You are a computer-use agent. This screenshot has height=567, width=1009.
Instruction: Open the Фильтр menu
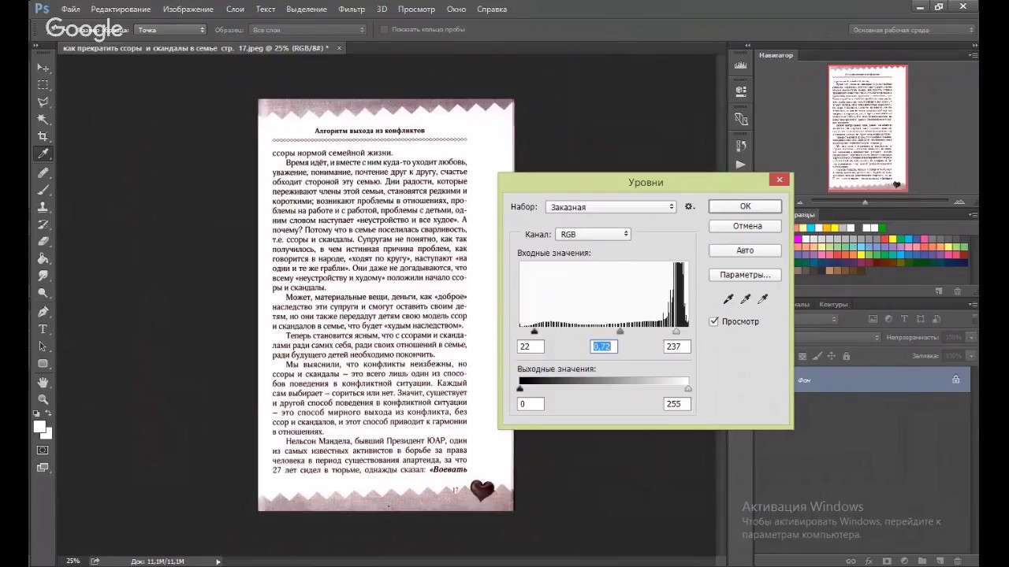tap(352, 9)
